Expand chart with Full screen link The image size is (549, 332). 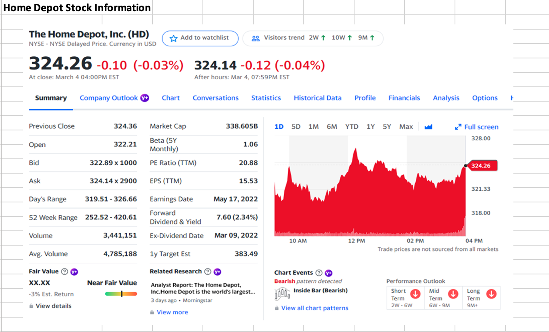coord(477,127)
